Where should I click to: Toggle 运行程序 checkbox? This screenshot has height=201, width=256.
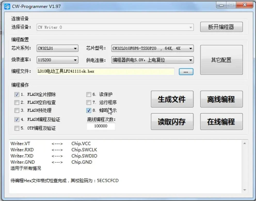89,102
